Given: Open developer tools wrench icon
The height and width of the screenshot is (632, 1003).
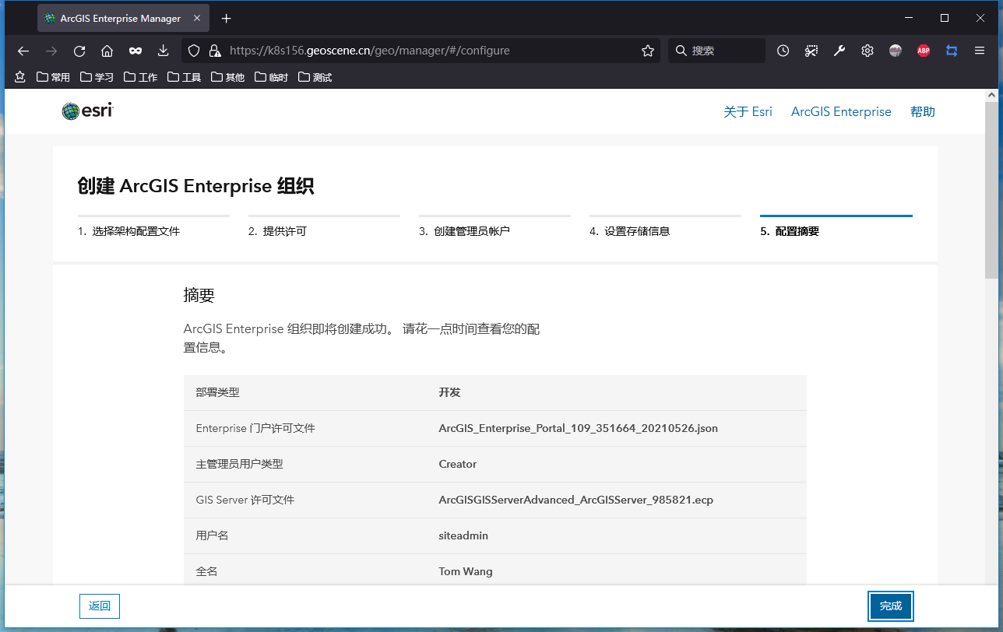Looking at the screenshot, I should 839,51.
